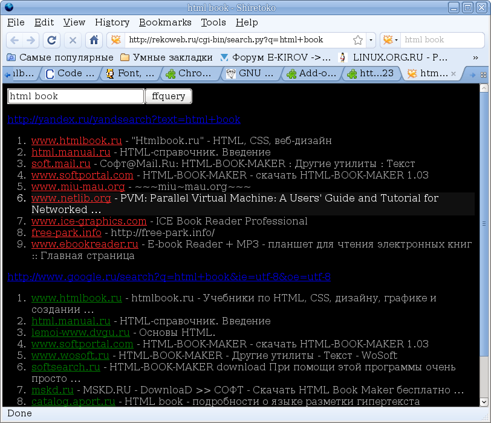Reload the page with the Reload icon
This screenshot has width=491, height=423.
pos(51,40)
